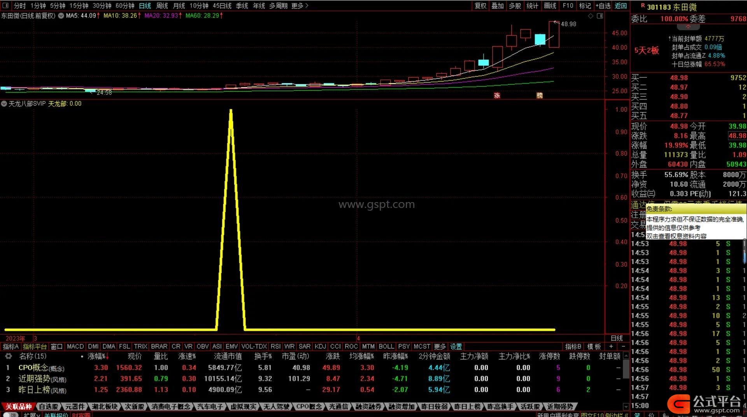The image size is (747, 417).
Task: Sort by the 换手% column header
Action: pos(263,356)
